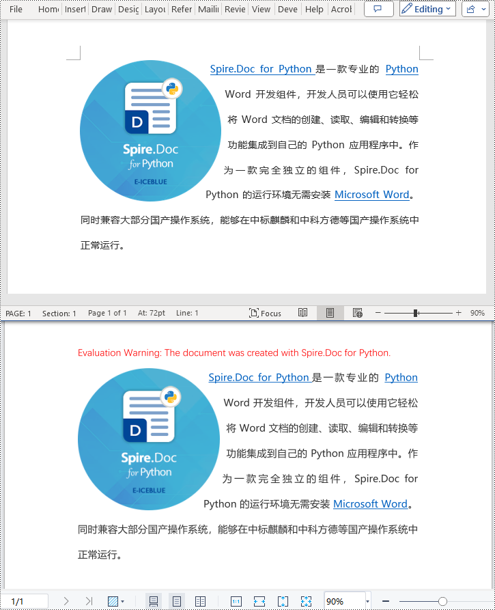Open the References ribbon tab
The image size is (495, 610).
click(182, 9)
